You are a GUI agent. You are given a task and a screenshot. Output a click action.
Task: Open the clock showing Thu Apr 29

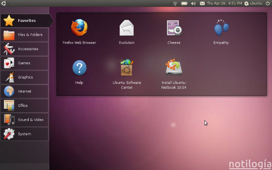click(224, 3)
